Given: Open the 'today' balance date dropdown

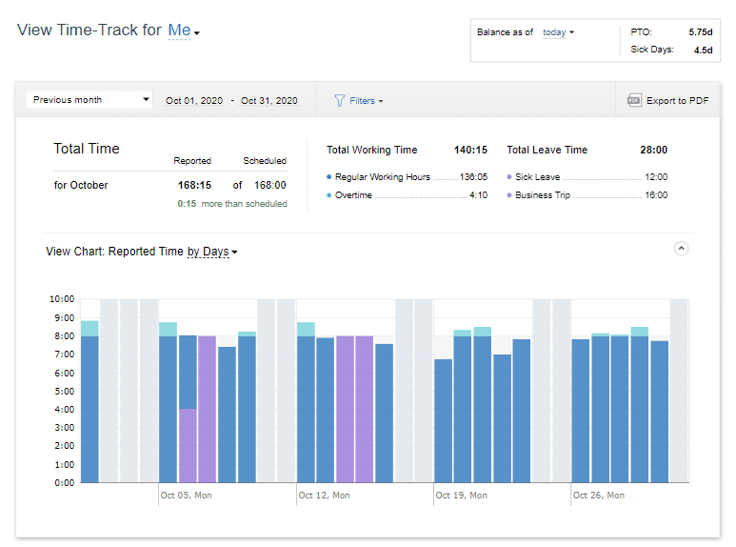Looking at the screenshot, I should click(558, 32).
